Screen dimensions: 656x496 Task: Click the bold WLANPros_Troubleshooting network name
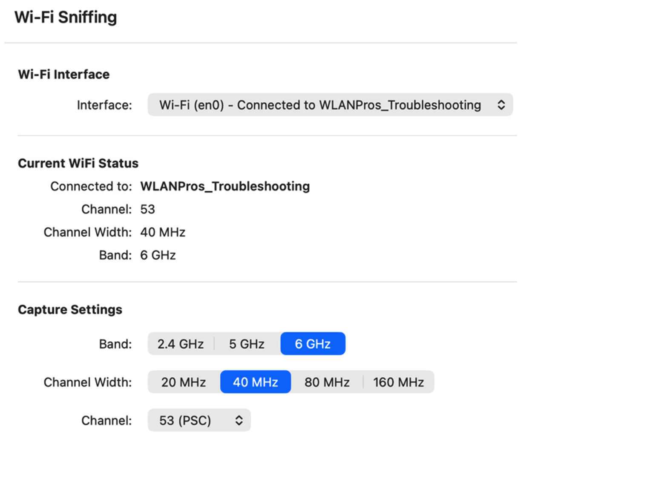pyautogui.click(x=225, y=186)
